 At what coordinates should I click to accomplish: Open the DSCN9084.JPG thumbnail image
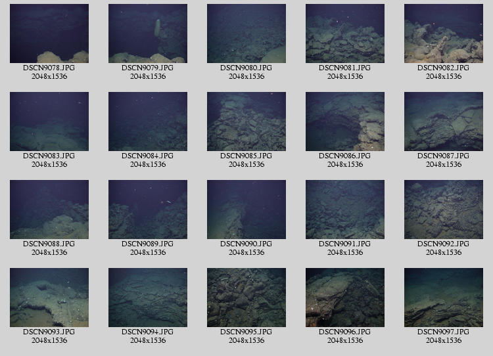tap(148, 122)
